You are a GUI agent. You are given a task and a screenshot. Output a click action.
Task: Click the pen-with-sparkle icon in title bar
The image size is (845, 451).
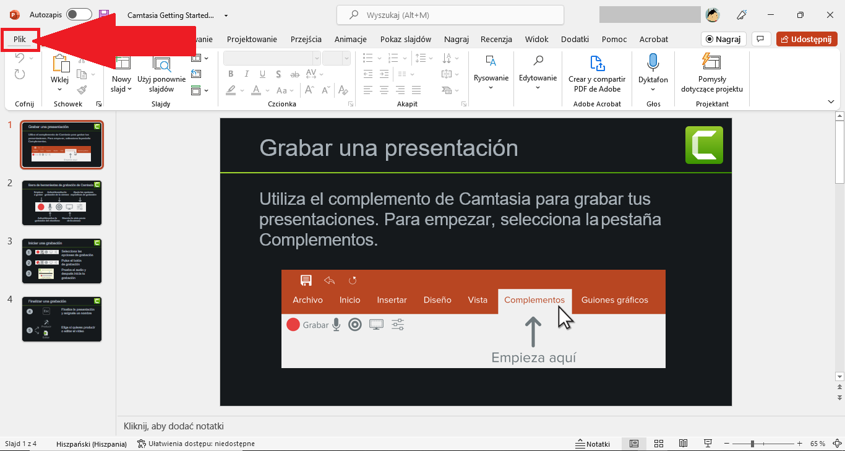pyautogui.click(x=742, y=14)
